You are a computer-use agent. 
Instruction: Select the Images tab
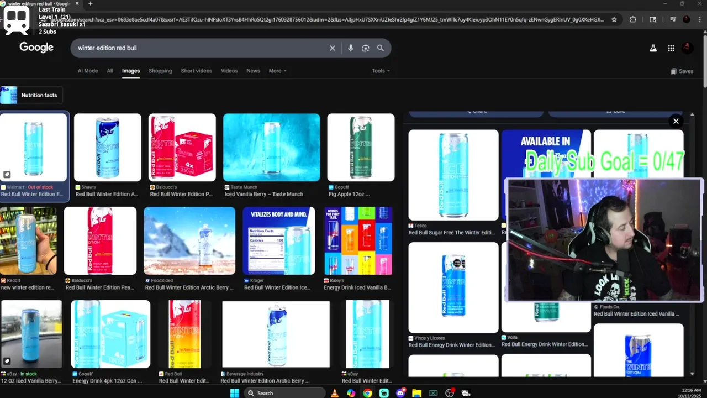click(x=131, y=71)
